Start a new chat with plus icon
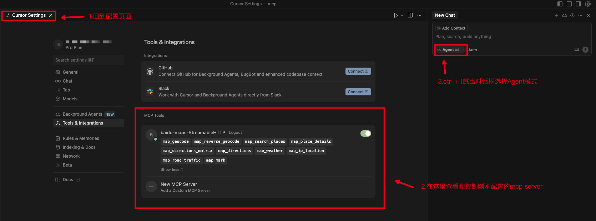This screenshot has width=596, height=221. coord(556,15)
